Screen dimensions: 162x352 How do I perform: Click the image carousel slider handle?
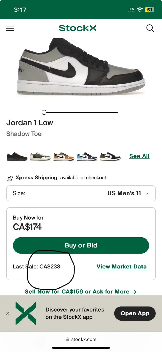(44, 112)
